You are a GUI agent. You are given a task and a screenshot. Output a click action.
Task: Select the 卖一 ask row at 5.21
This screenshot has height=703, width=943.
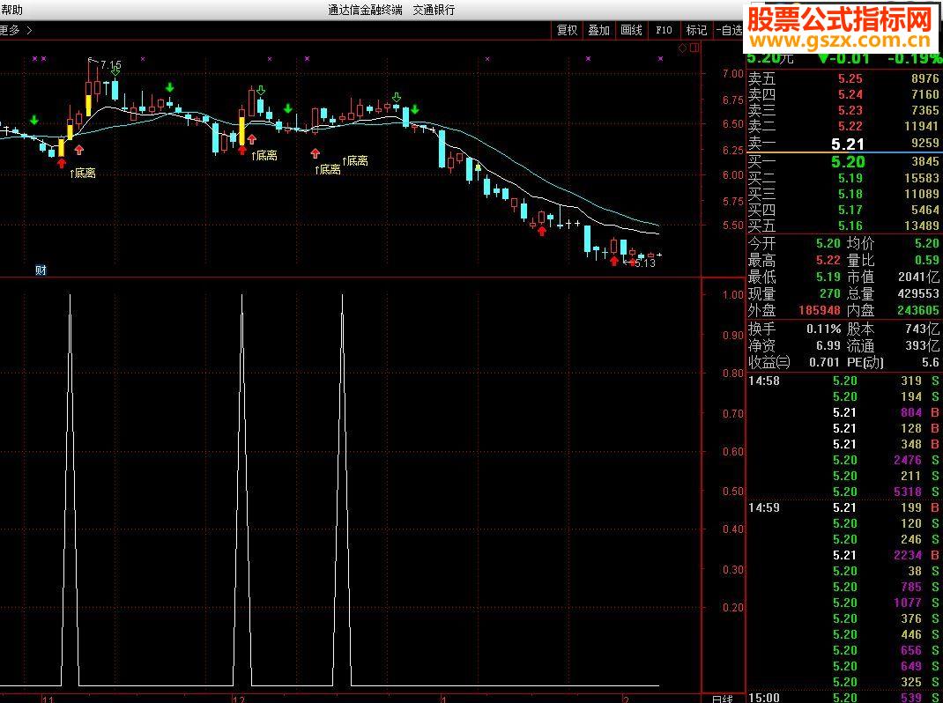click(x=843, y=143)
